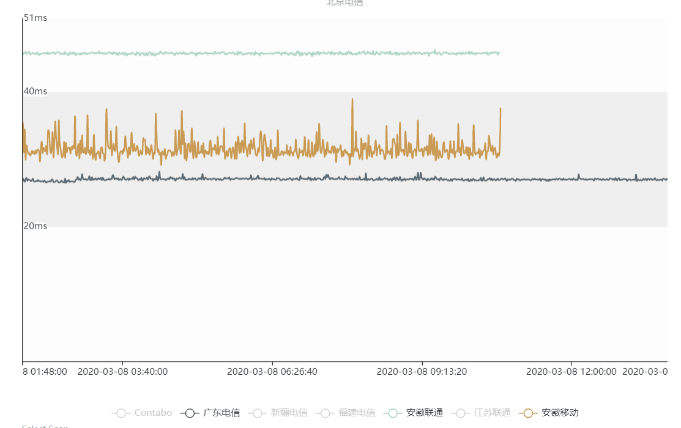
Task: Click the Contabo legend marker icon
Action: 121,413
